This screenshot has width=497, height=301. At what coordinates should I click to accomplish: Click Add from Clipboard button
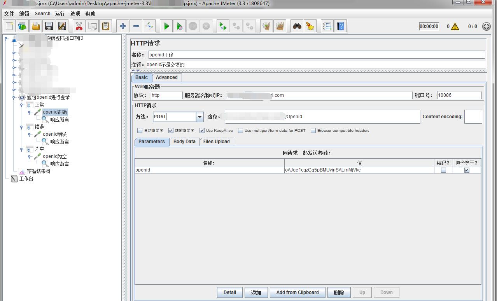(x=297, y=292)
